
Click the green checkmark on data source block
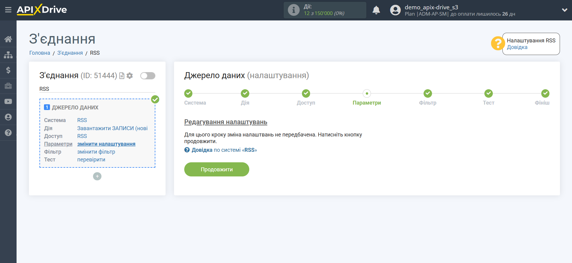tap(155, 99)
